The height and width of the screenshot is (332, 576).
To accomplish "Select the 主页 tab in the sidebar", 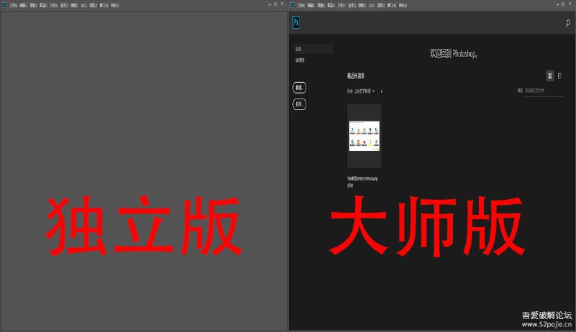I will [x=313, y=49].
